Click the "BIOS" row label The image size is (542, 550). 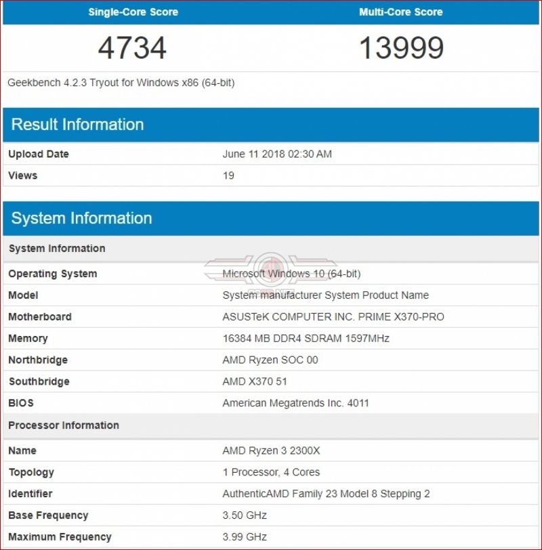point(21,403)
